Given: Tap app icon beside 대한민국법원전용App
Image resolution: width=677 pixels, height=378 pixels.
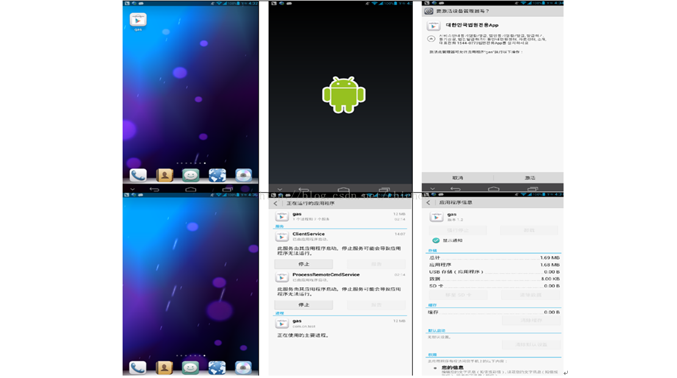Looking at the screenshot, I should pyautogui.click(x=434, y=26).
